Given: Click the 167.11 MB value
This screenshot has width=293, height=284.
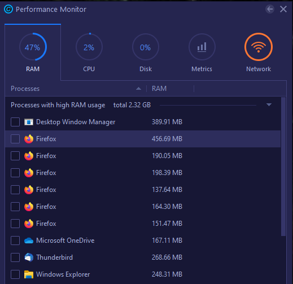Looking at the screenshot, I should (167, 241).
